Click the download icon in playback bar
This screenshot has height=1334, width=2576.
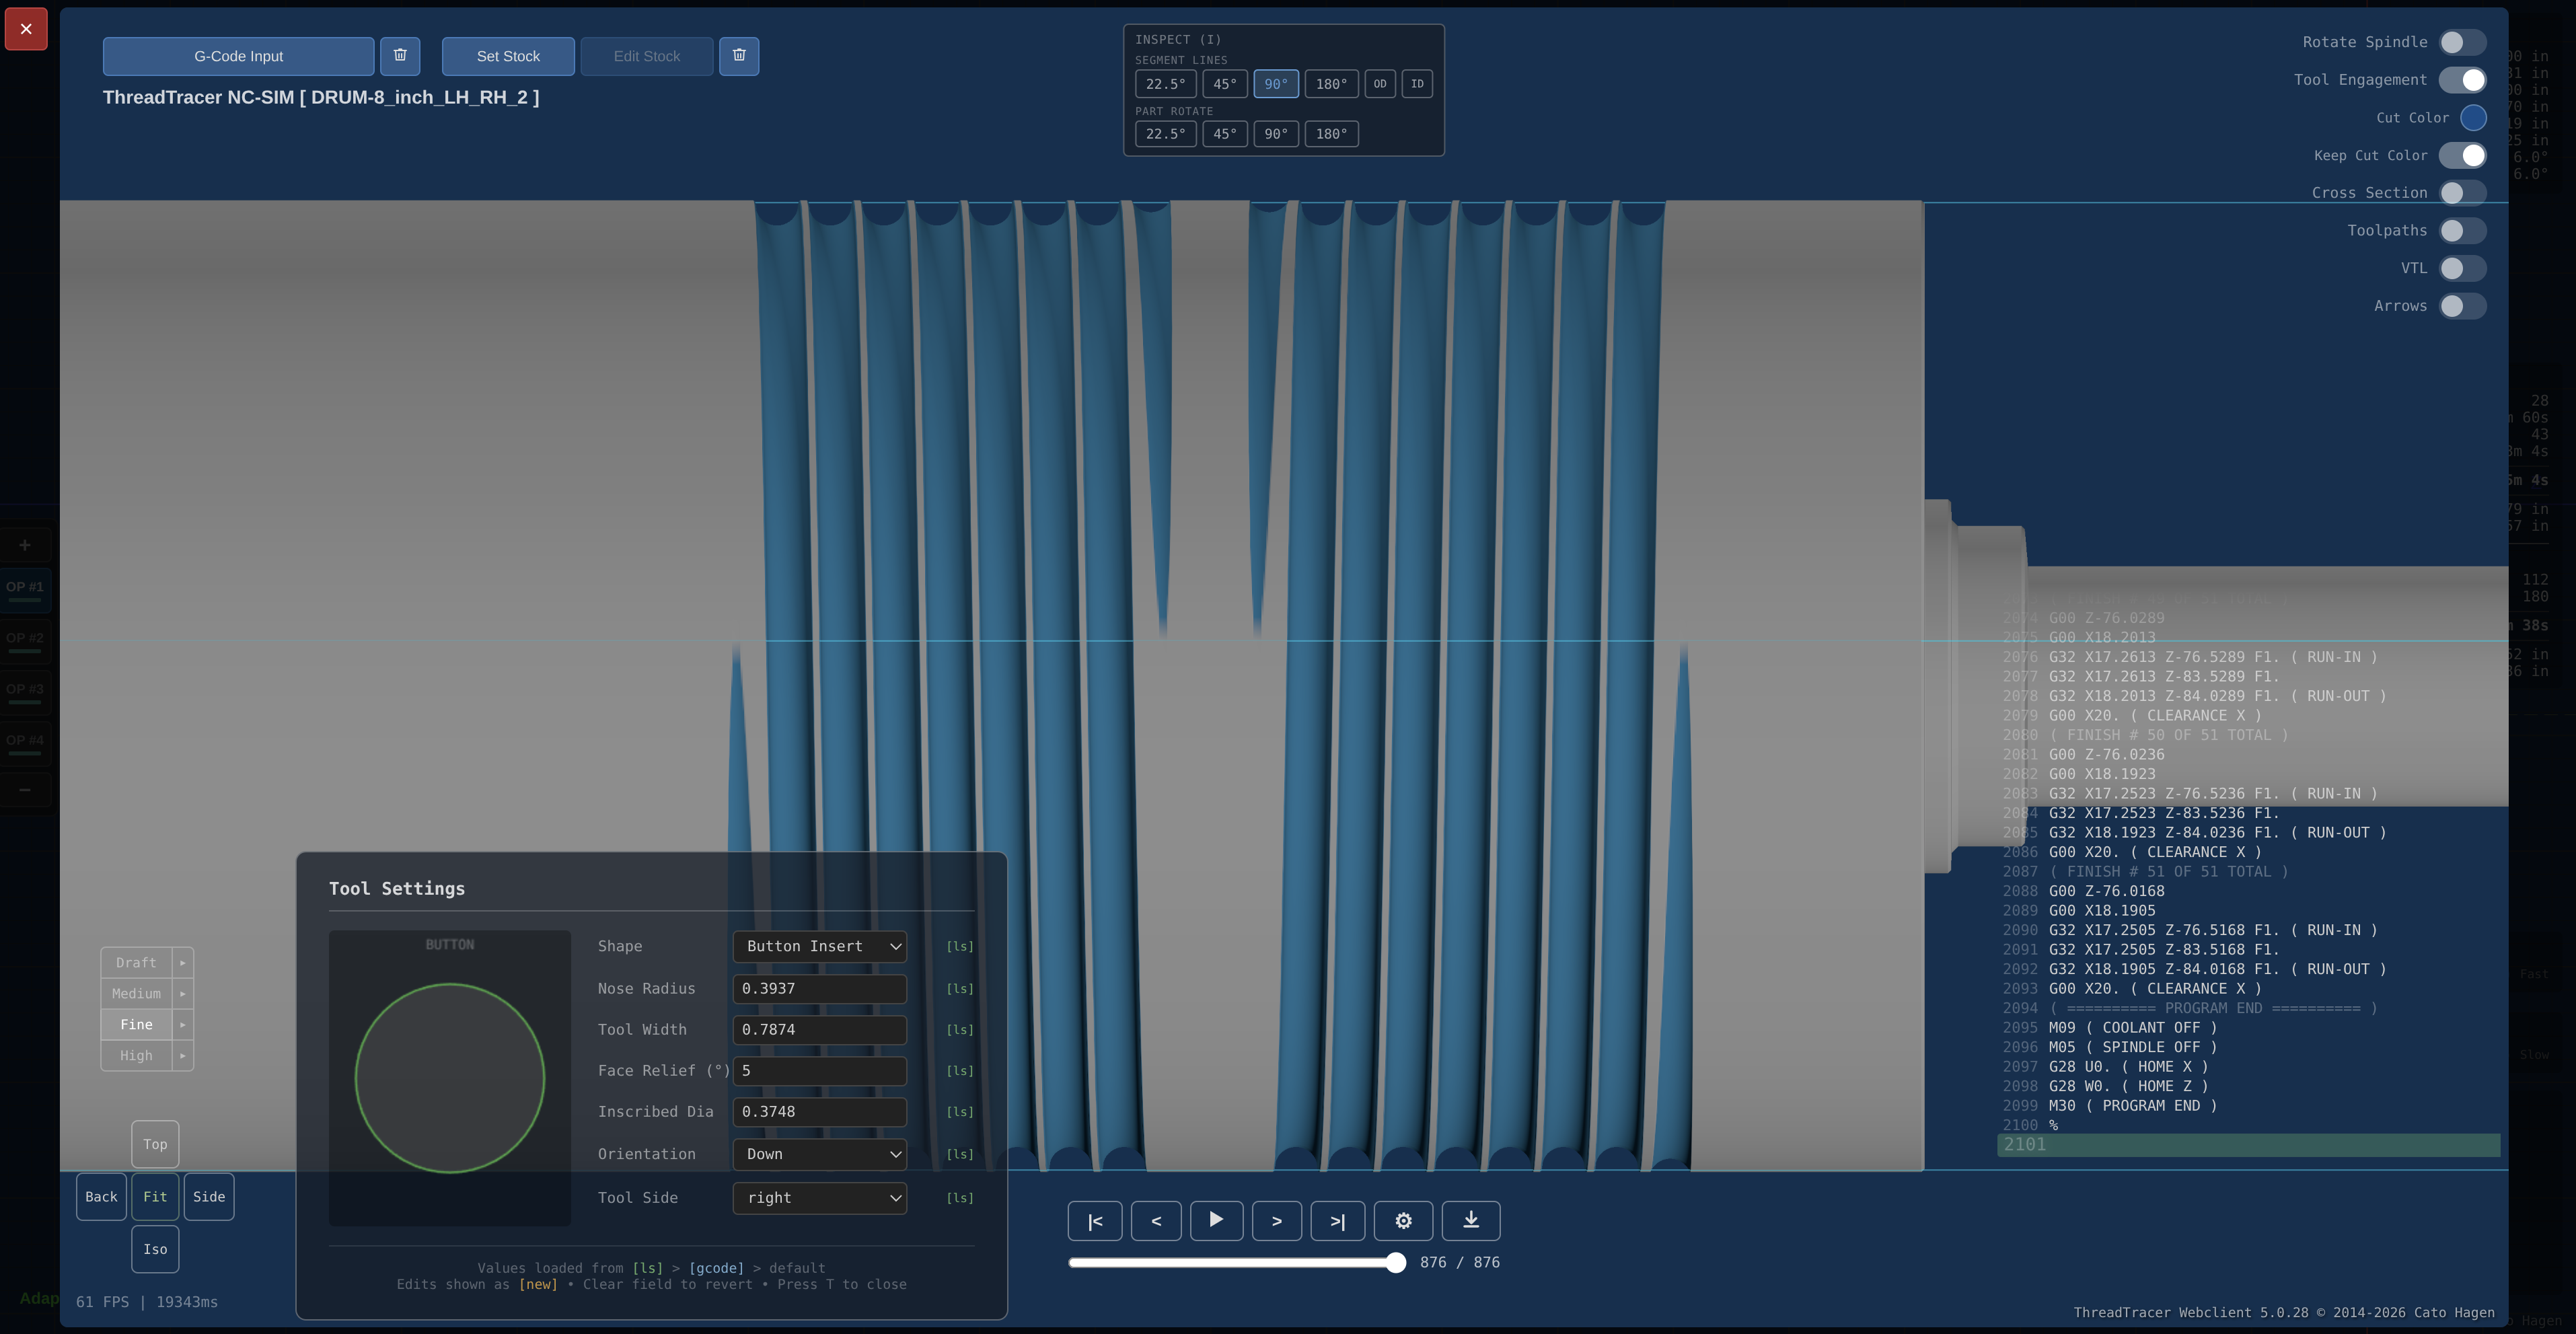tap(1471, 1221)
